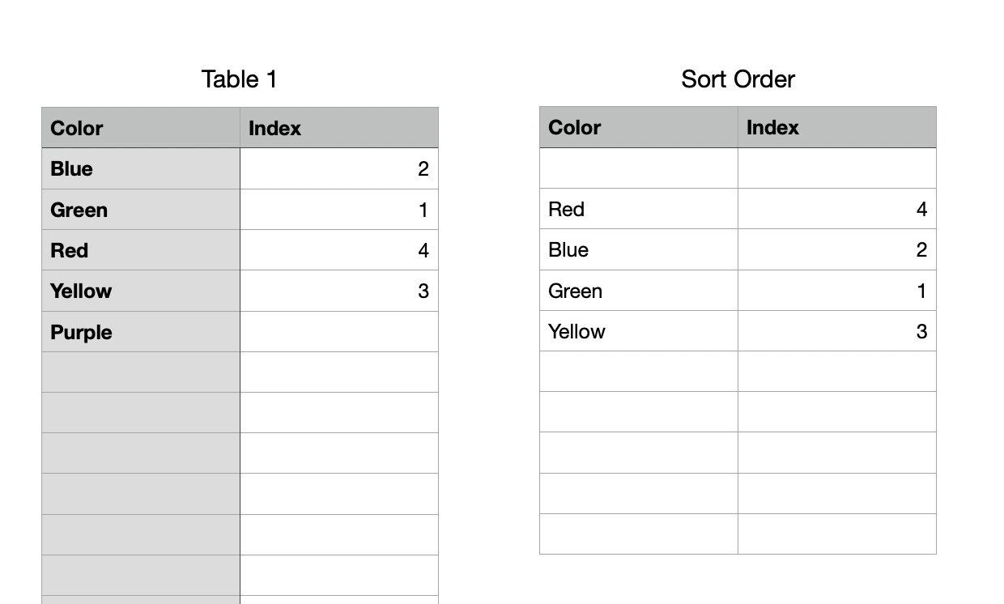Click the Red cell in Sort Order table
Viewport: 1004px width, 604px height.
point(638,210)
